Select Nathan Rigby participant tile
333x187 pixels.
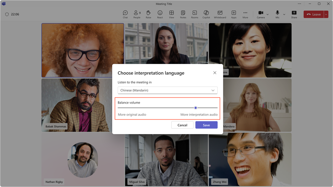coord(83,159)
